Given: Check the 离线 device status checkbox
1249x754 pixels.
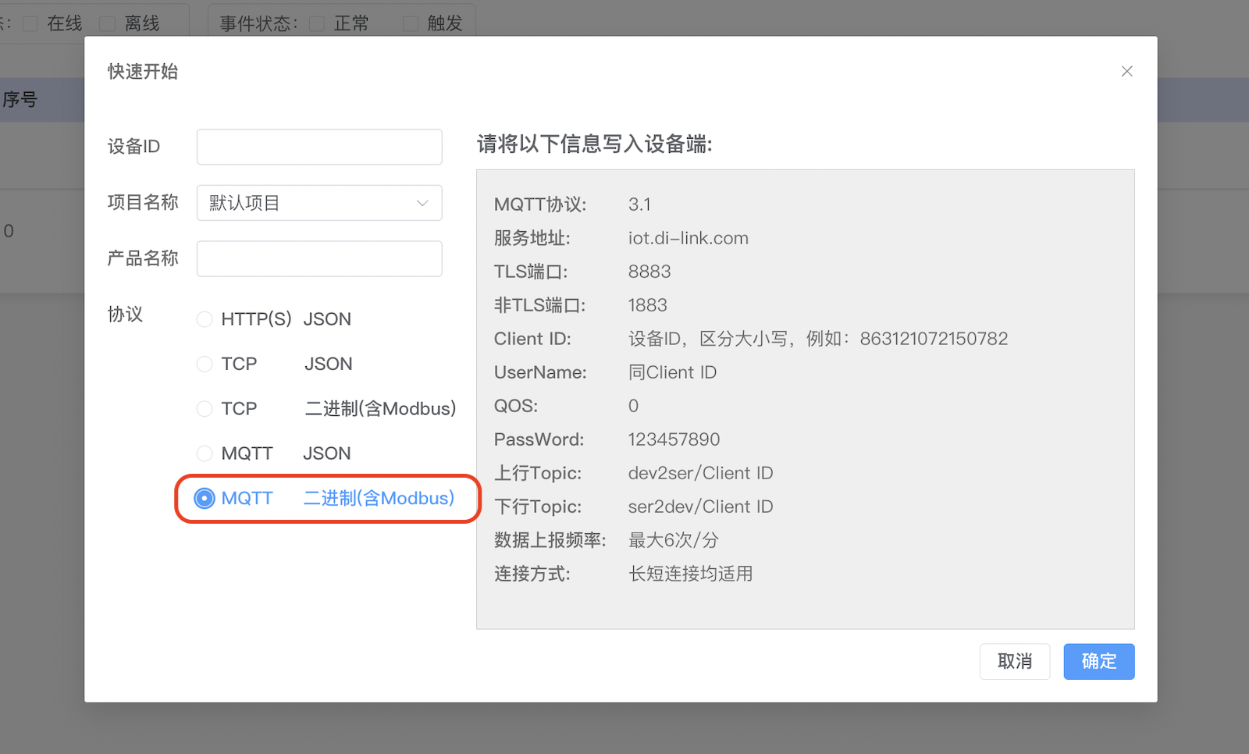Looking at the screenshot, I should 107,23.
